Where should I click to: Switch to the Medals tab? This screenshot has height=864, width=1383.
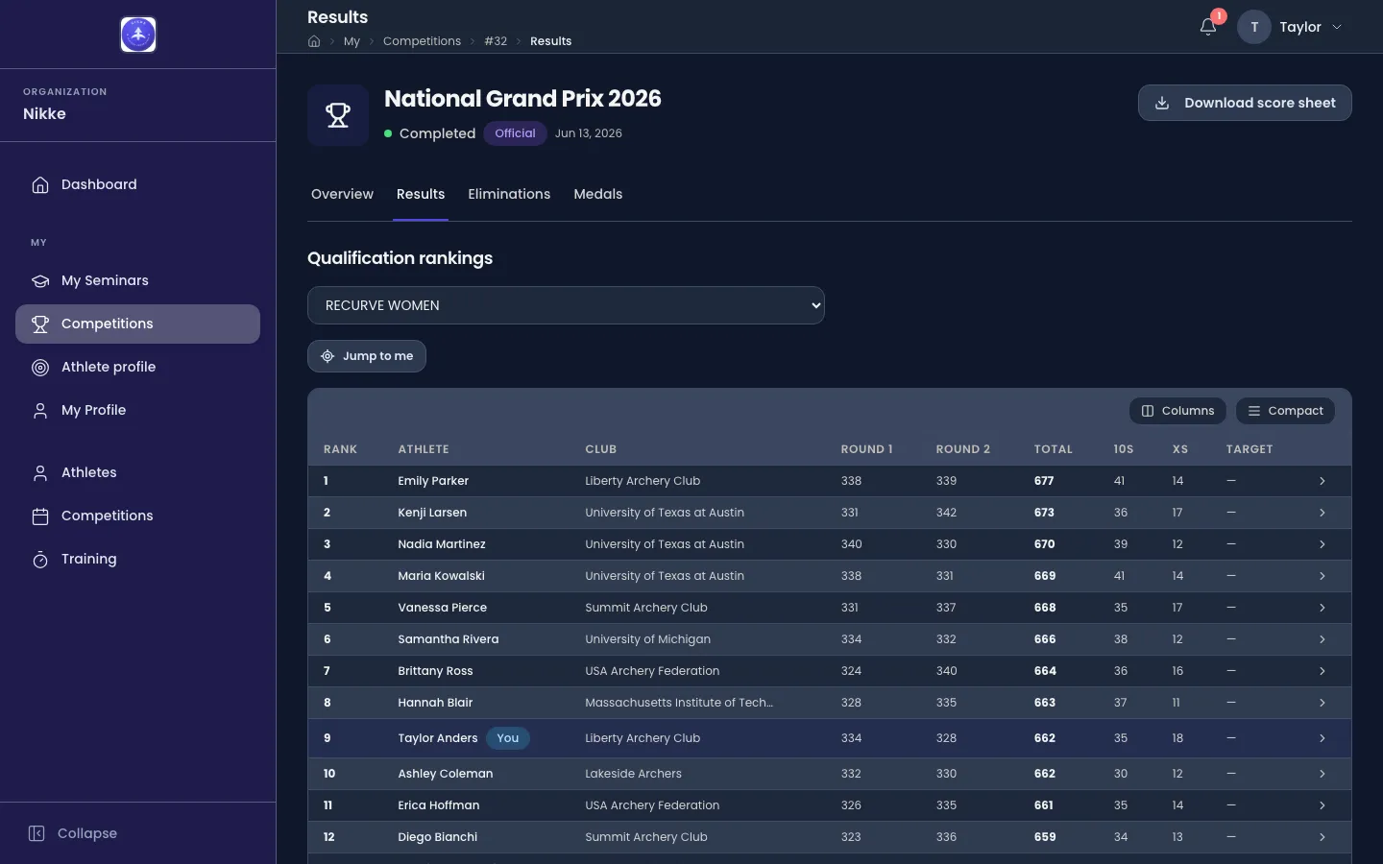597,194
